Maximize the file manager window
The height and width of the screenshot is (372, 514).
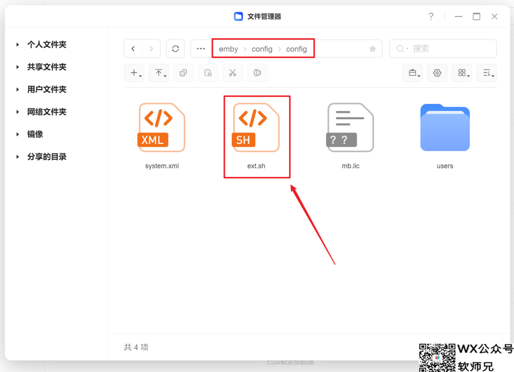tap(476, 16)
